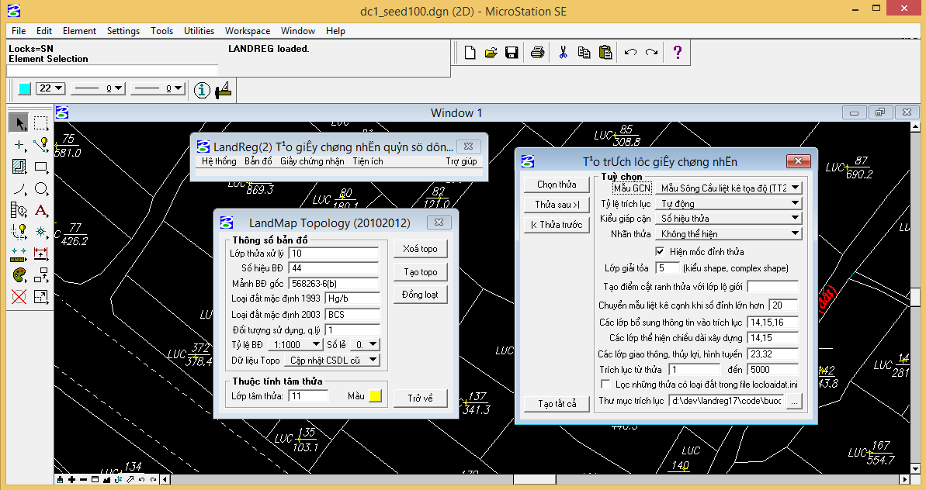Screen dimensions: 926x490
Task: Select the Hatch Area pattern tool
Action: [19, 167]
